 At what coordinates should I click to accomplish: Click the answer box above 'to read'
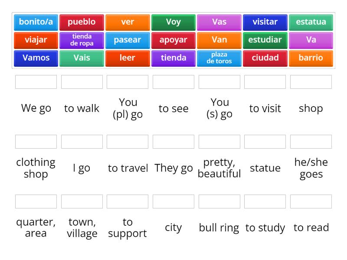tap(311, 201)
